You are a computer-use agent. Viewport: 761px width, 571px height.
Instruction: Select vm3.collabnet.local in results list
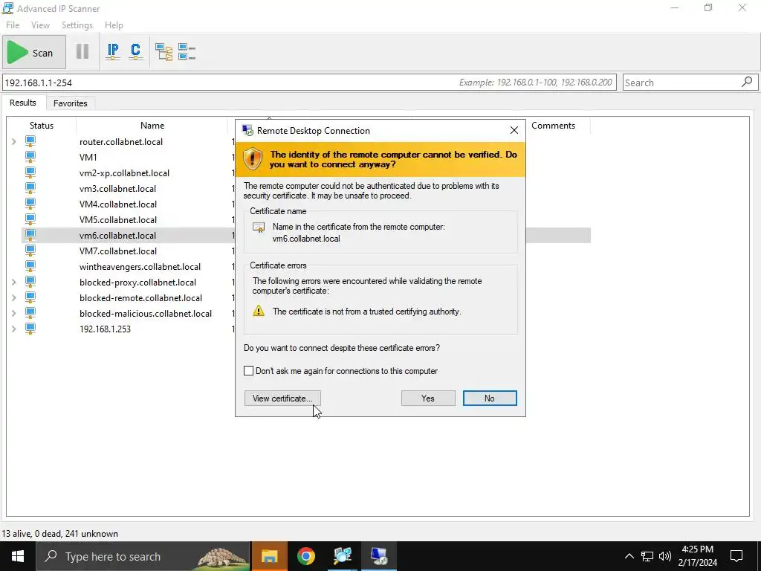click(x=118, y=188)
